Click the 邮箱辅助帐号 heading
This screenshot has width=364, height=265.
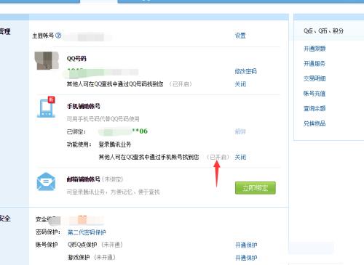(x=84, y=179)
